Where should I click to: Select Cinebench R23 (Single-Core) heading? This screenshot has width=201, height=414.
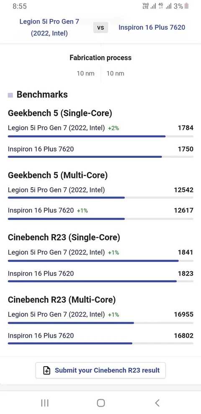click(64, 237)
